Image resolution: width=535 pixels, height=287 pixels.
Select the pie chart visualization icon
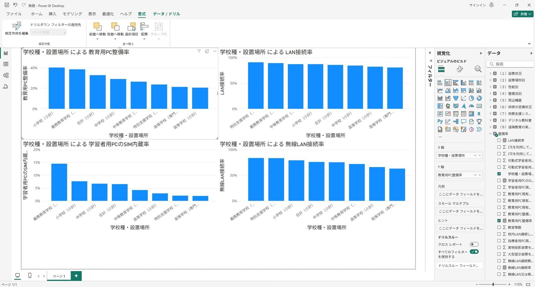[x=471, y=98]
